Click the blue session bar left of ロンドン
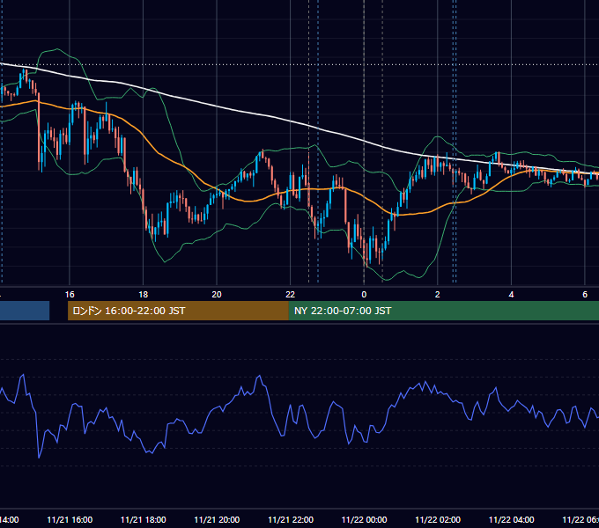The image size is (599, 528). point(25,311)
